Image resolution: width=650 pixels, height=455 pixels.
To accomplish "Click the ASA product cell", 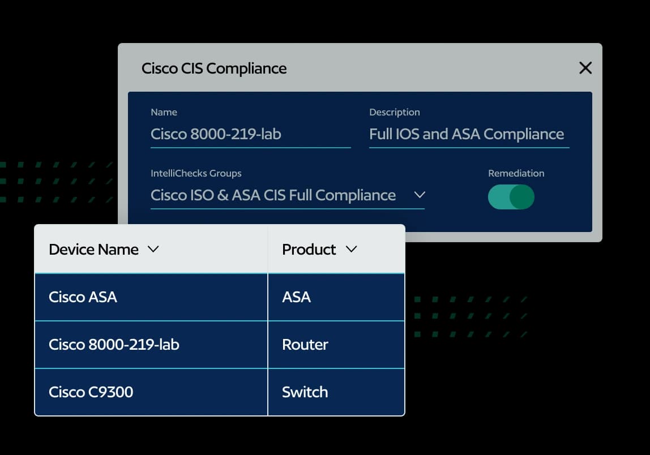I will click(336, 297).
